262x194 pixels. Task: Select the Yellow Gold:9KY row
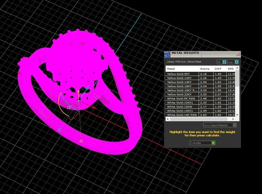(200, 74)
